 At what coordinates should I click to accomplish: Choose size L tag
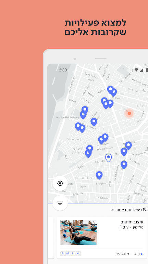pyautogui.click(x=73, y=254)
